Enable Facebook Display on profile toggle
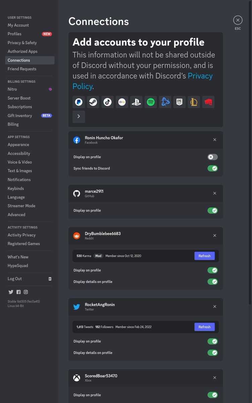Viewport: 252px width, 403px height. pos(212,157)
